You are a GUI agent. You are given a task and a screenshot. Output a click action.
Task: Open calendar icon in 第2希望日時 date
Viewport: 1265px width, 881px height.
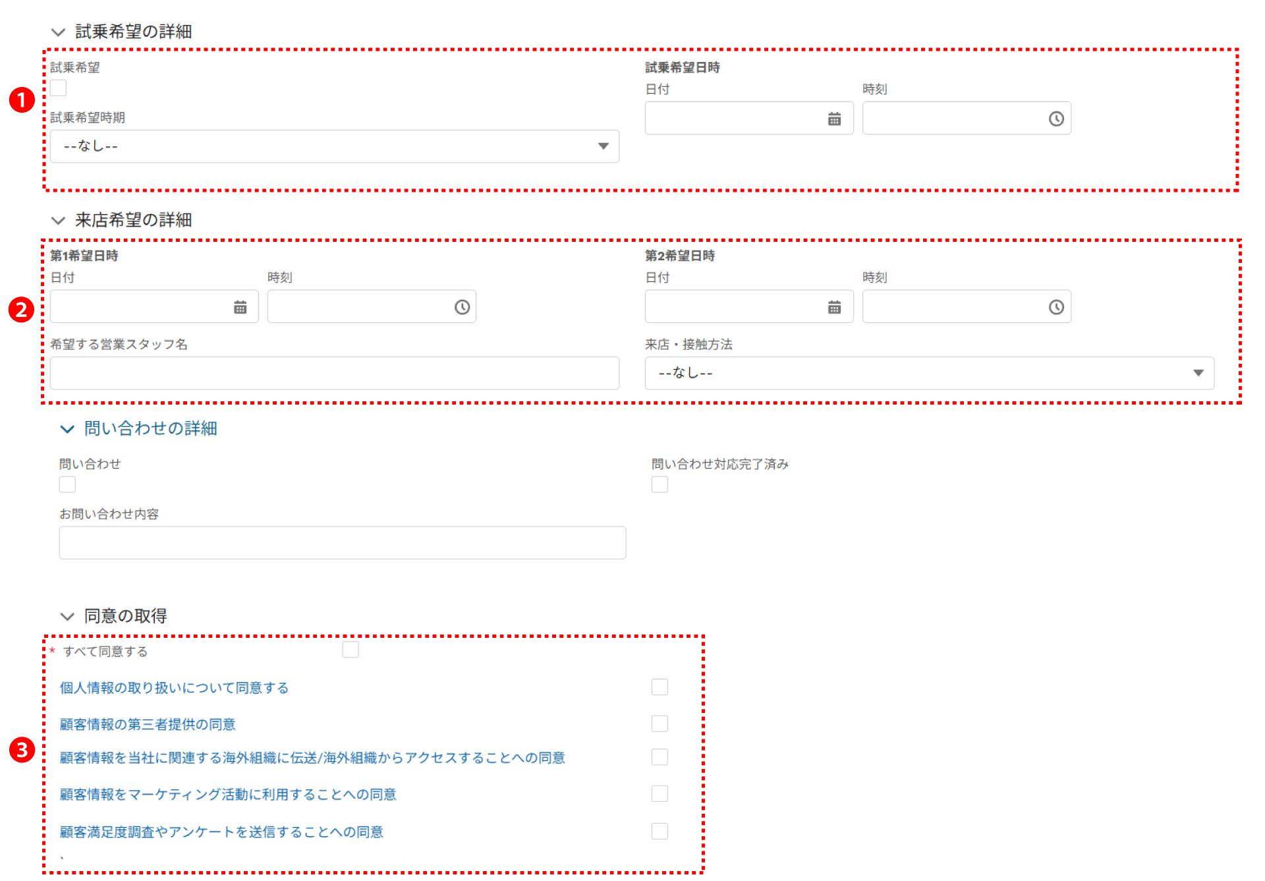coord(834,308)
